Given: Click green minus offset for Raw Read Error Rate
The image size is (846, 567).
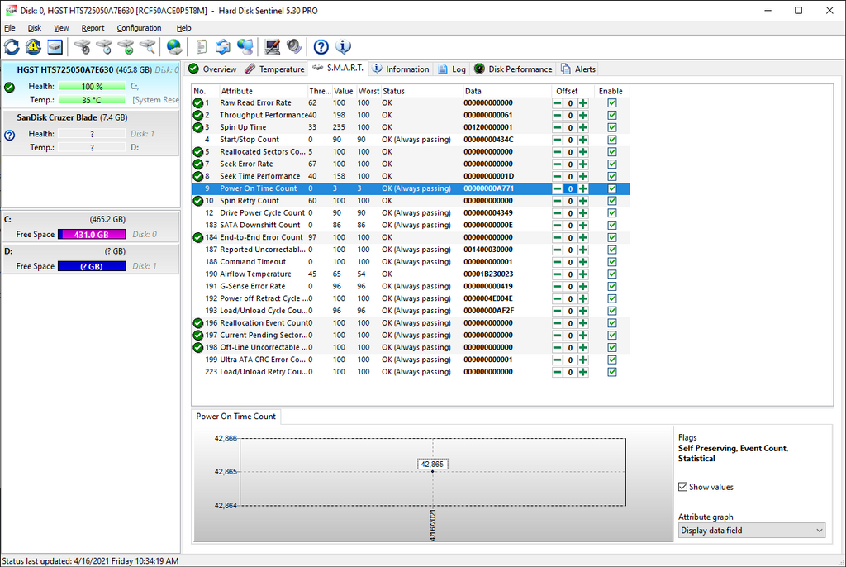Looking at the screenshot, I should point(557,103).
